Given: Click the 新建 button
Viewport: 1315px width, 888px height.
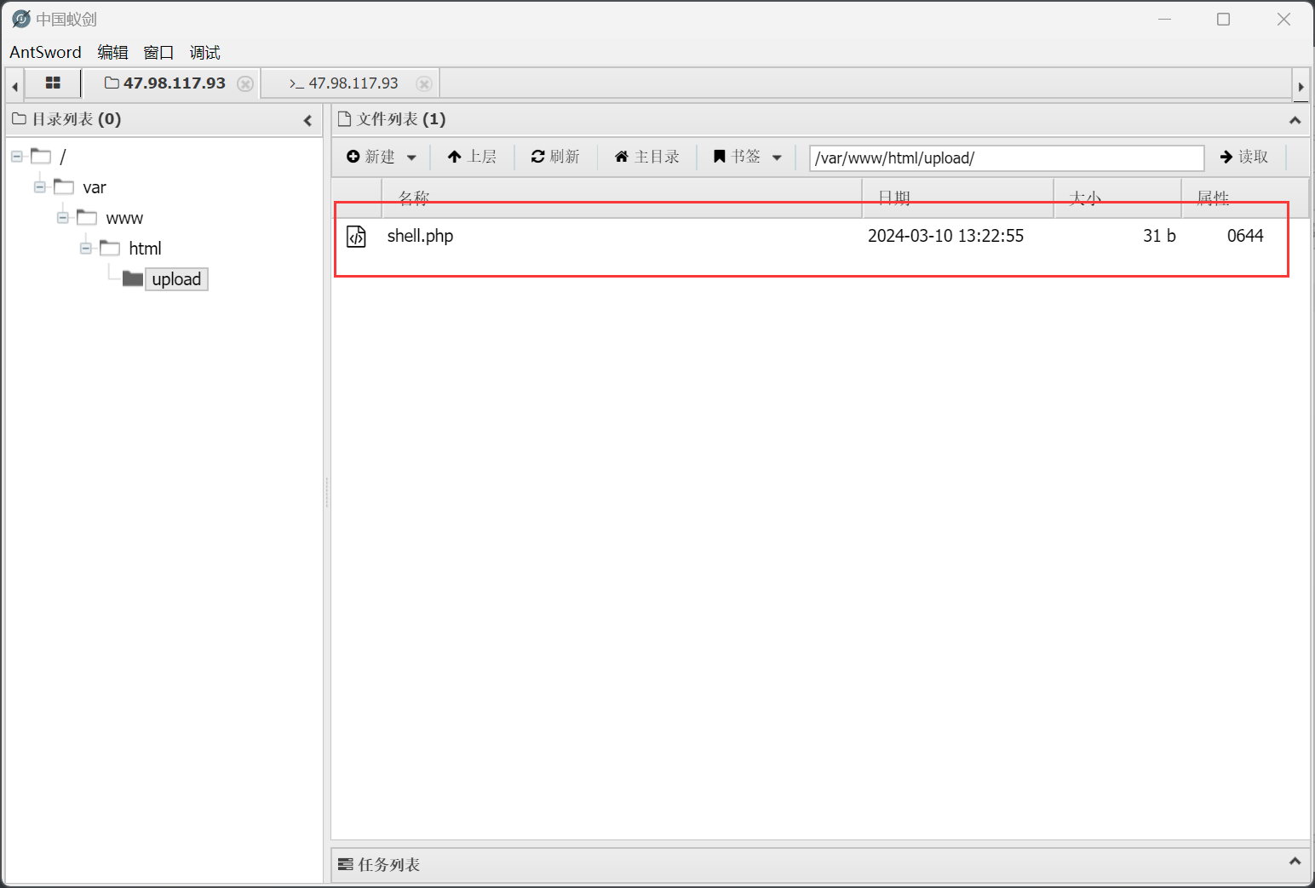Looking at the screenshot, I should (x=370, y=157).
